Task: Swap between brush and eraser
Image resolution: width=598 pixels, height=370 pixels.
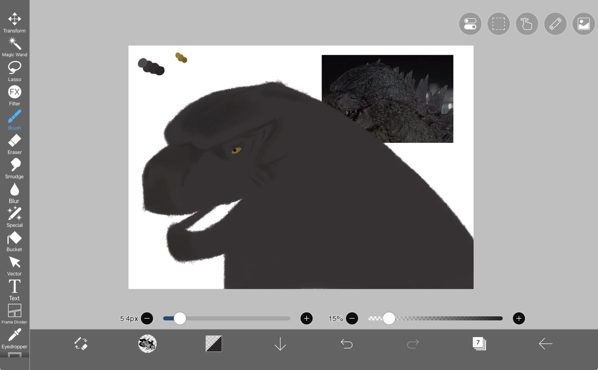Action: pos(81,344)
